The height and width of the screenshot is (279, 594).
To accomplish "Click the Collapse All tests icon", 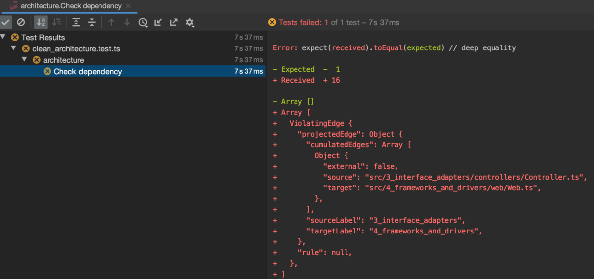I will pyautogui.click(x=92, y=22).
